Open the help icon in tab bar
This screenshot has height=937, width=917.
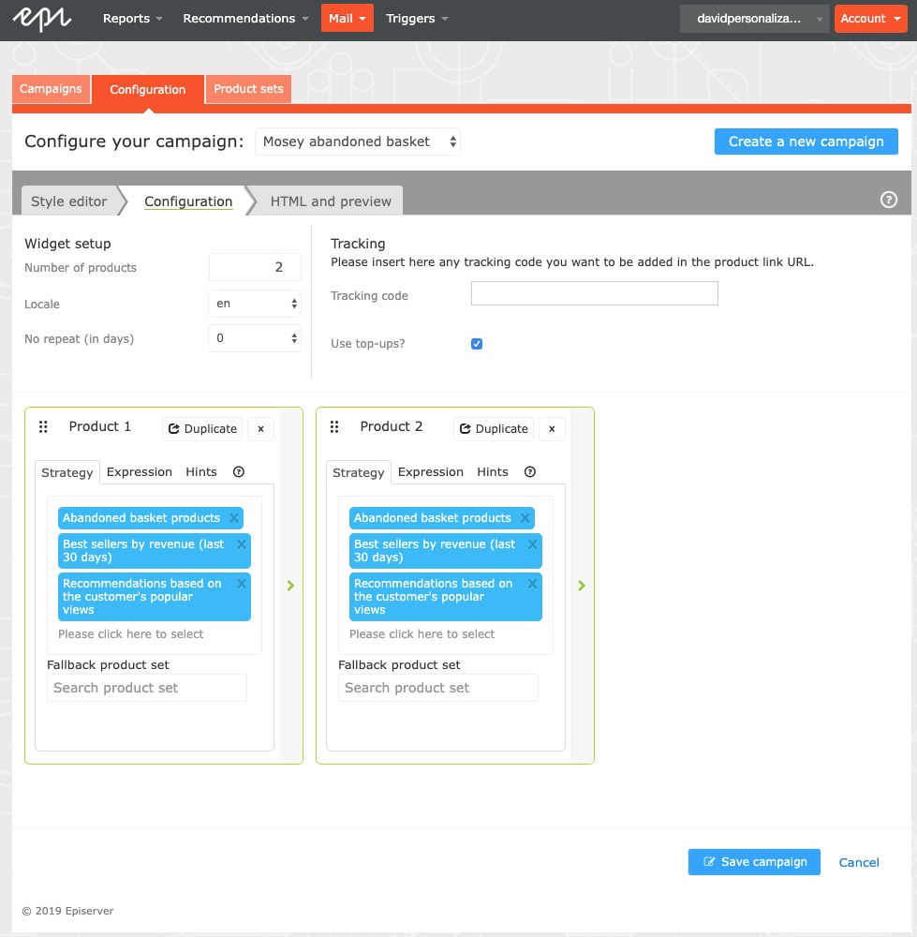(x=889, y=200)
